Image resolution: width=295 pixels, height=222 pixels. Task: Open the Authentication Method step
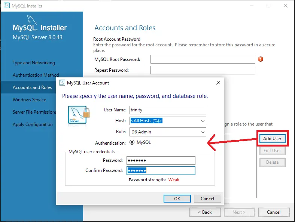pyautogui.click(x=36, y=75)
